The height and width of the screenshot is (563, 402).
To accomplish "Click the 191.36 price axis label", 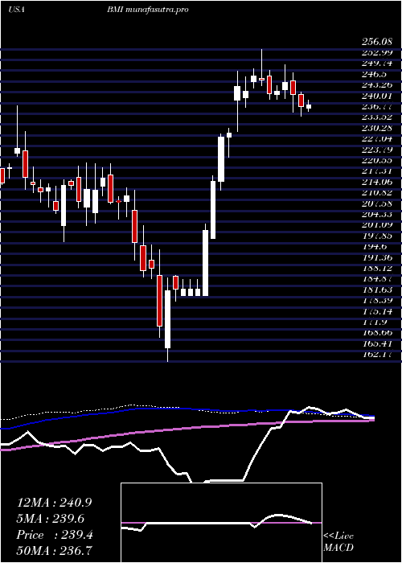I will (x=377, y=257).
